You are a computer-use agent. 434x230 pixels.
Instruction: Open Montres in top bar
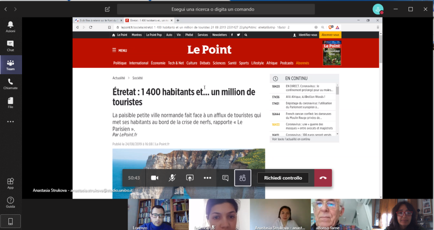pyautogui.click(x=136, y=35)
